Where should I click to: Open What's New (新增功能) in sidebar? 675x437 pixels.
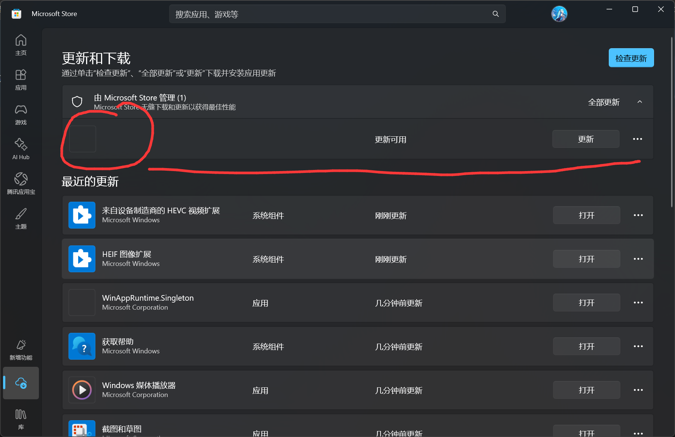[21, 350]
